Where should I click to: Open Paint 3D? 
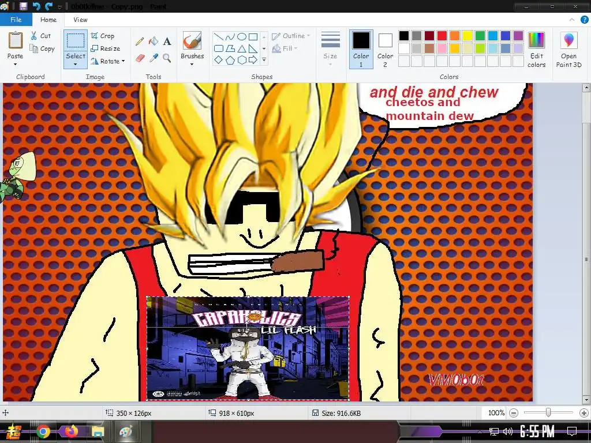[568, 50]
